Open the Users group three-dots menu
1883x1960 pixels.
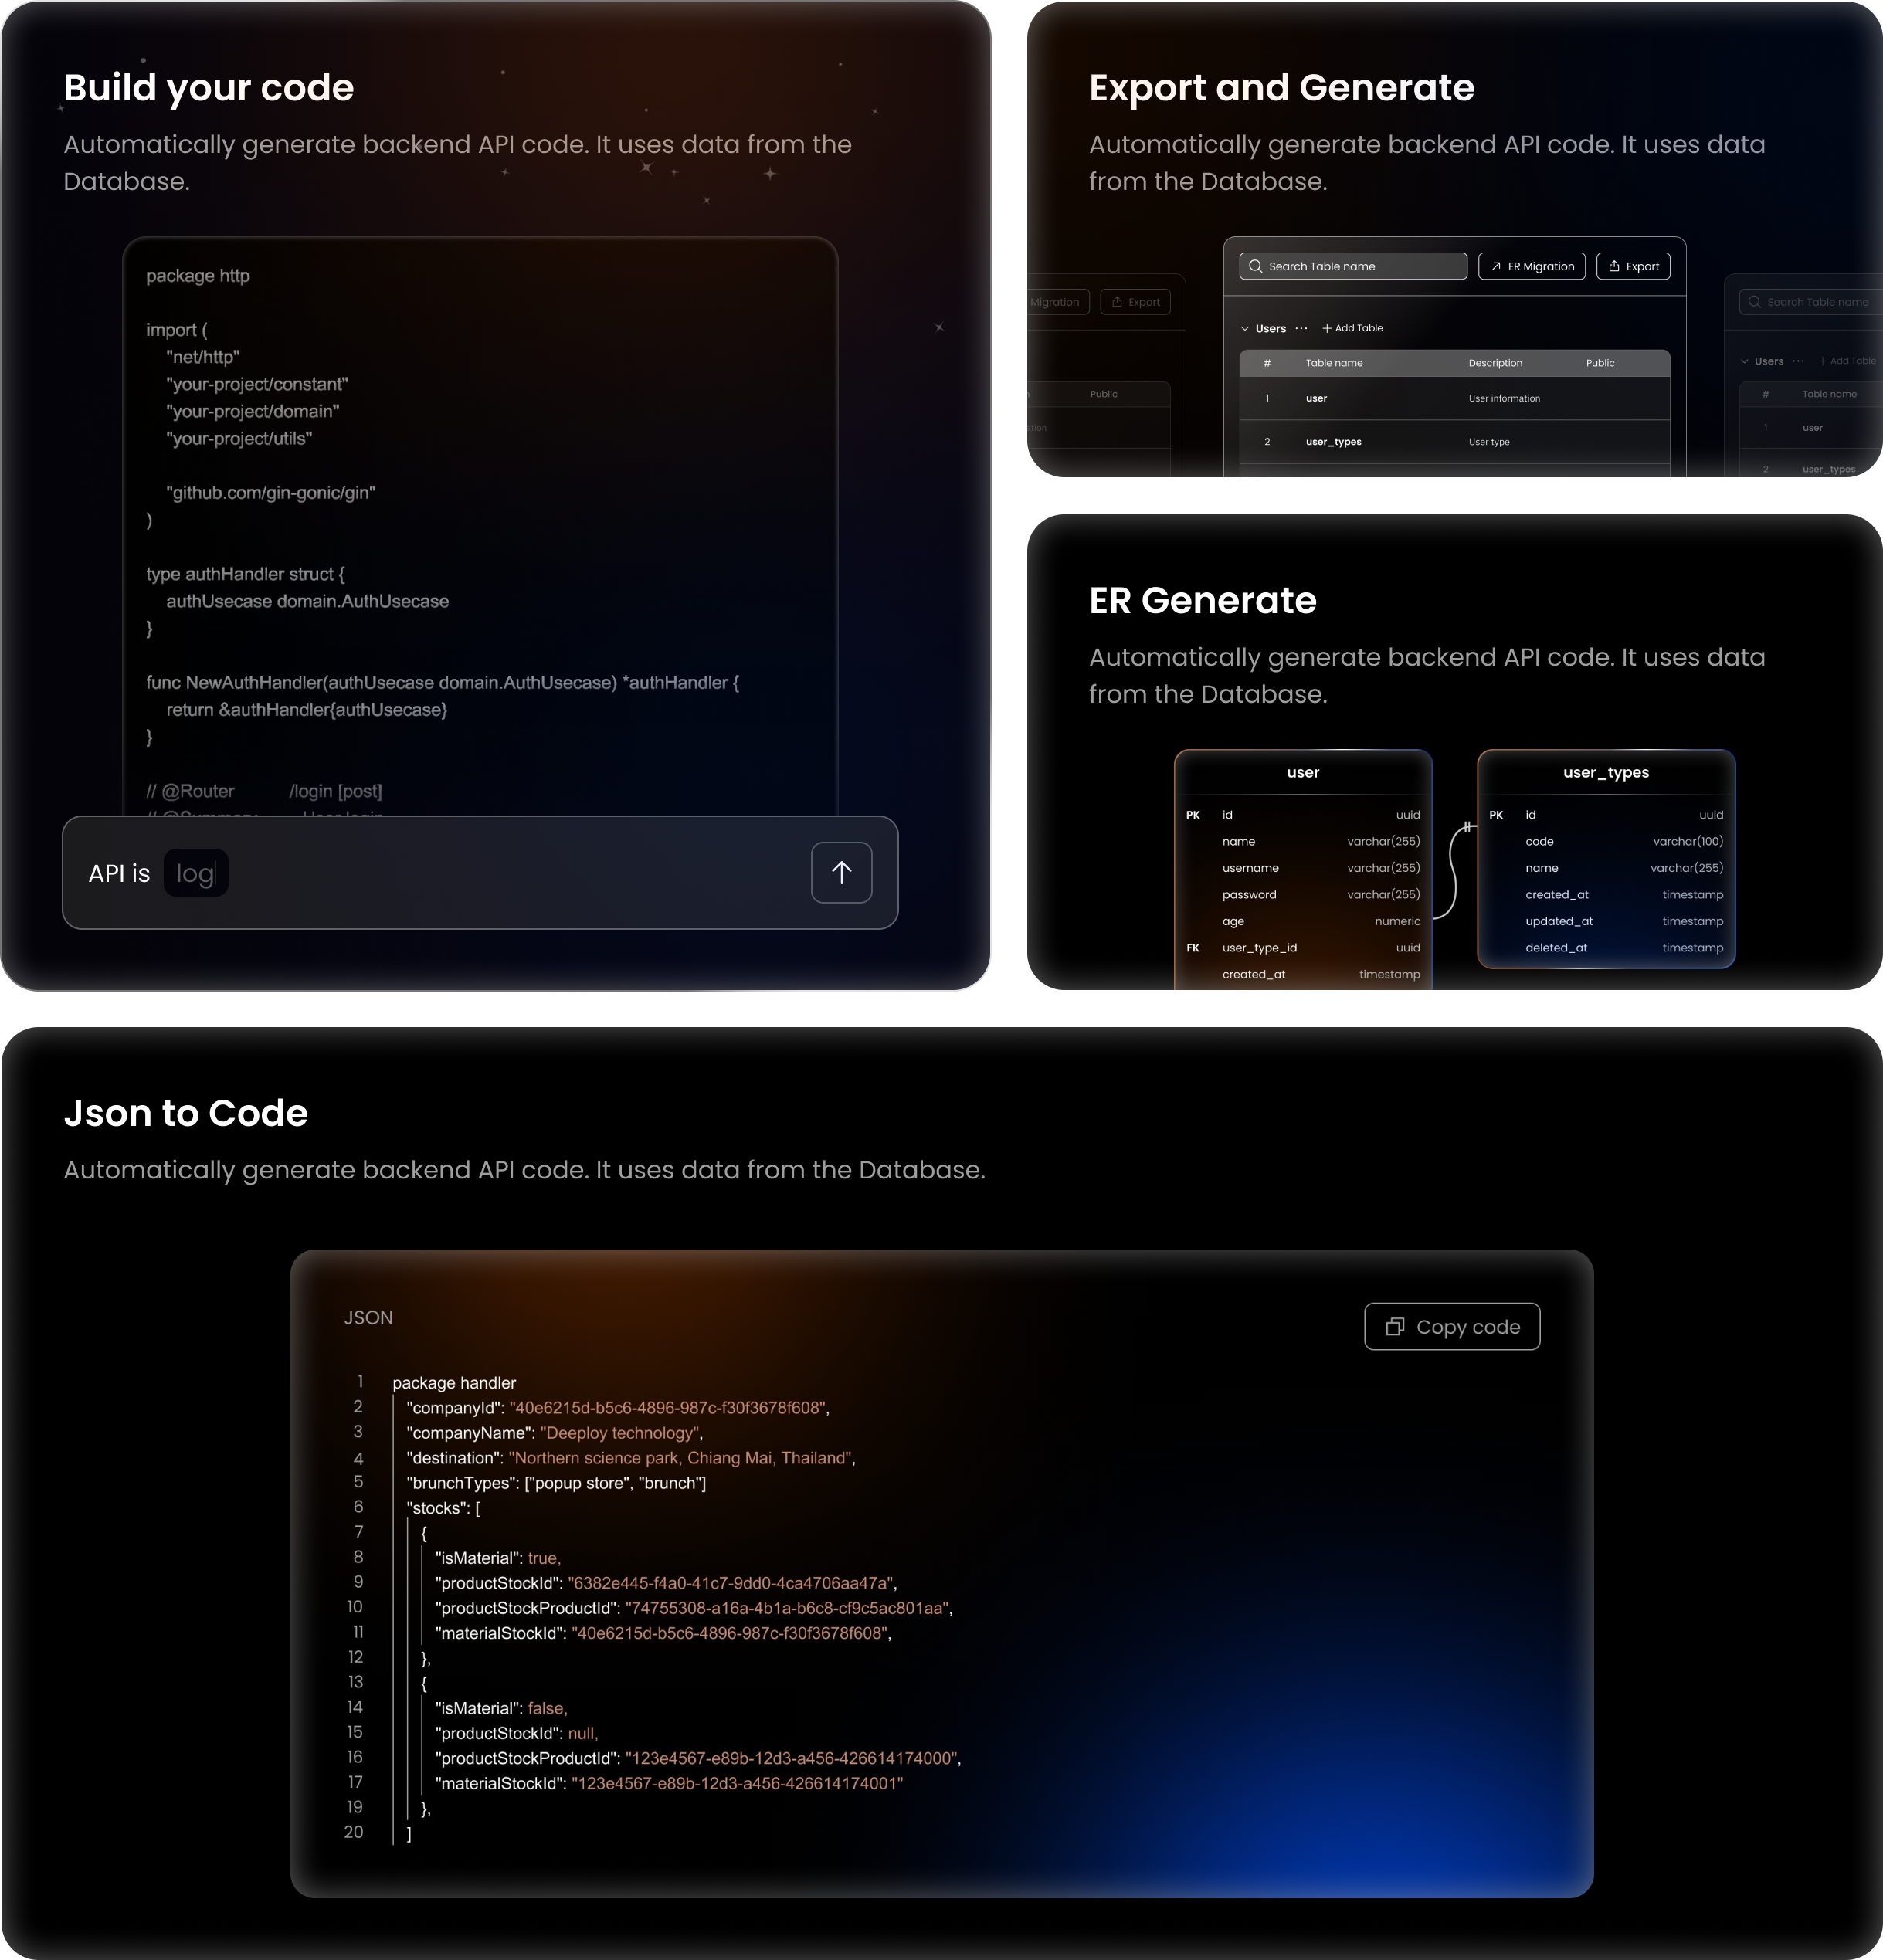pyautogui.click(x=1301, y=328)
